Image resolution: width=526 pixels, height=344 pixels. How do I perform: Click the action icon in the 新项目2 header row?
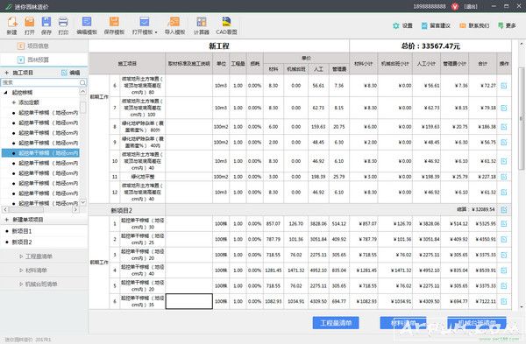tap(504, 210)
